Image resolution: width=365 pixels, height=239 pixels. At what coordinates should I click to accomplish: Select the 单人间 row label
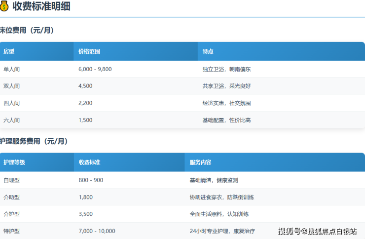11,69
